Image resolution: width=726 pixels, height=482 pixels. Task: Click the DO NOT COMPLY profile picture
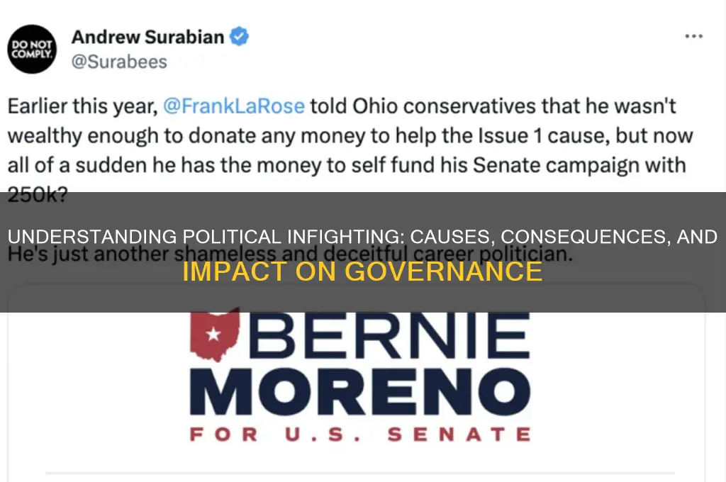pyautogui.click(x=32, y=50)
